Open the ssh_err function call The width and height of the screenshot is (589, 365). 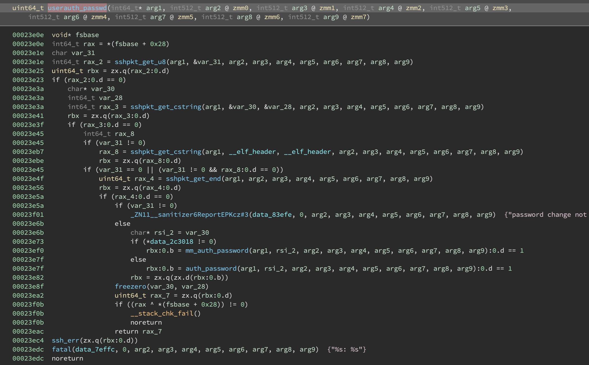65,340
